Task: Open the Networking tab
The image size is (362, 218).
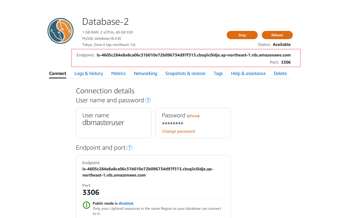Action: point(145,73)
